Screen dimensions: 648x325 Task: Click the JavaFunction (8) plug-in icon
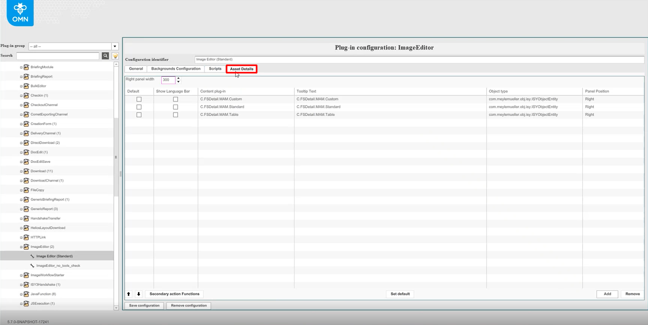(x=26, y=294)
